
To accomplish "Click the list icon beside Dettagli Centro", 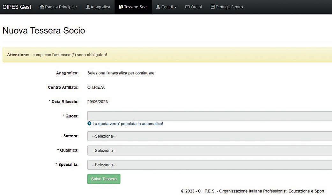I will 212,7.
